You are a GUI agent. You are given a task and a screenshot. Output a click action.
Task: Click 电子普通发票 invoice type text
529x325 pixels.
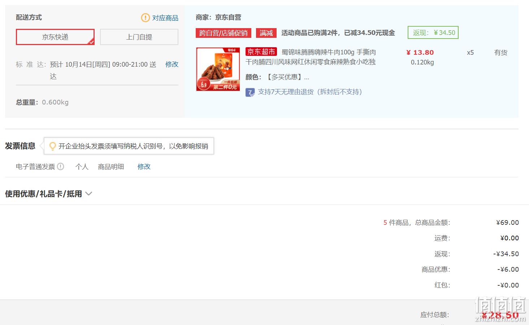pos(35,166)
